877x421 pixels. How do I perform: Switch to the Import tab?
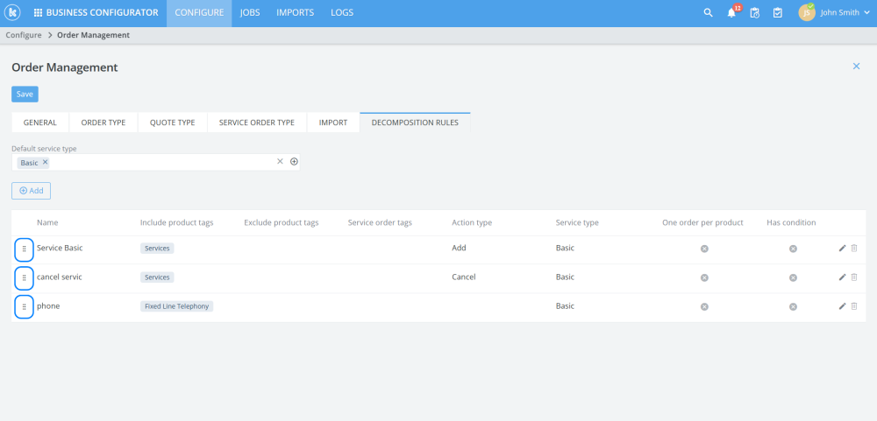(x=333, y=123)
